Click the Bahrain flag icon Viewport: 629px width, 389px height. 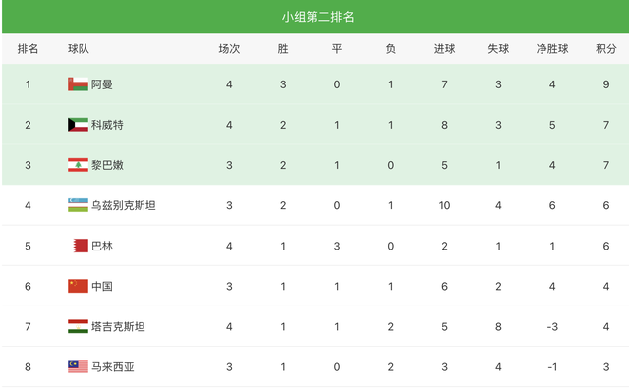81,246
